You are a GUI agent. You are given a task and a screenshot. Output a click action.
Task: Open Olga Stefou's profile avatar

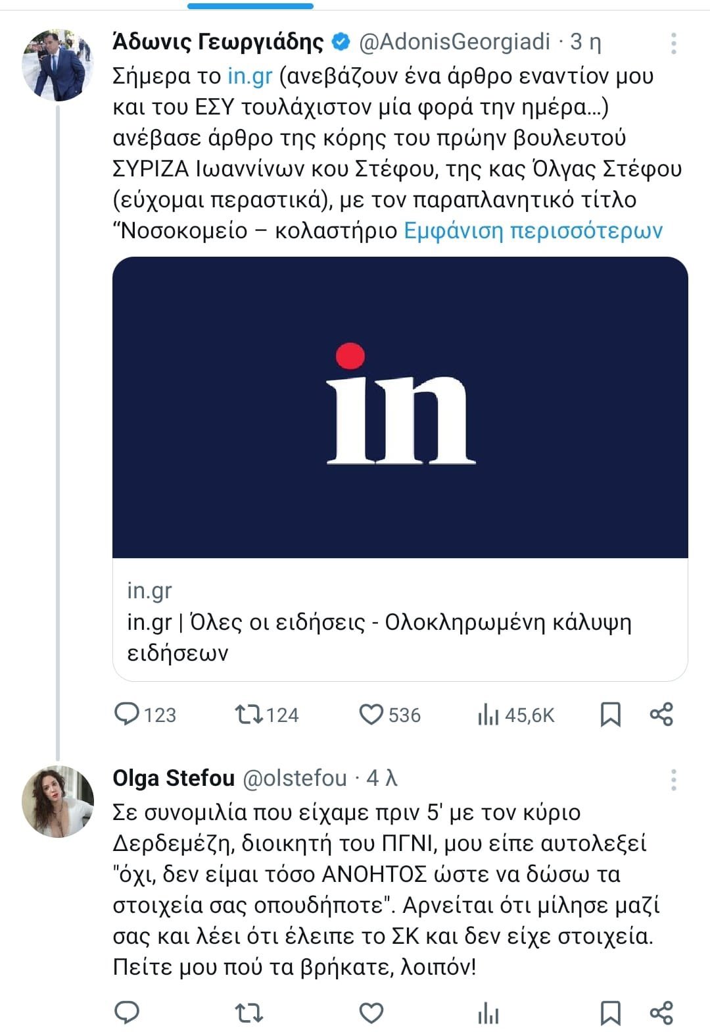click(58, 801)
